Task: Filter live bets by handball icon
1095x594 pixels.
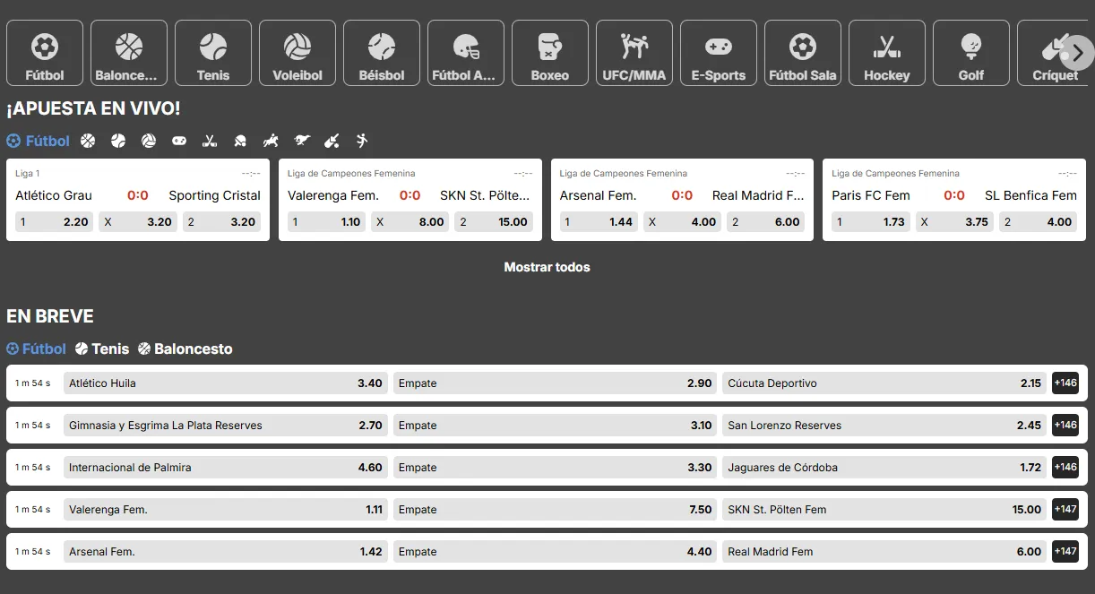Action: point(361,141)
